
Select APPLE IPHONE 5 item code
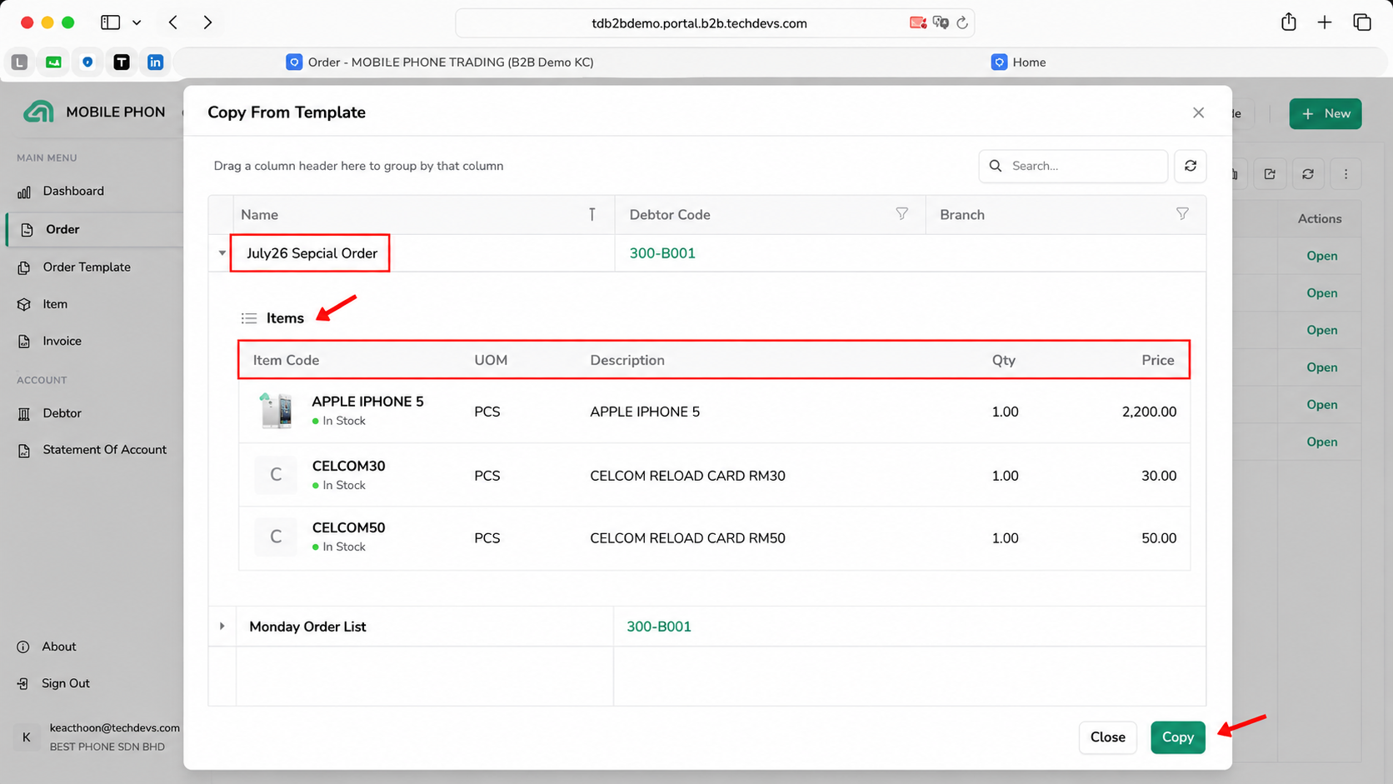pyautogui.click(x=367, y=402)
